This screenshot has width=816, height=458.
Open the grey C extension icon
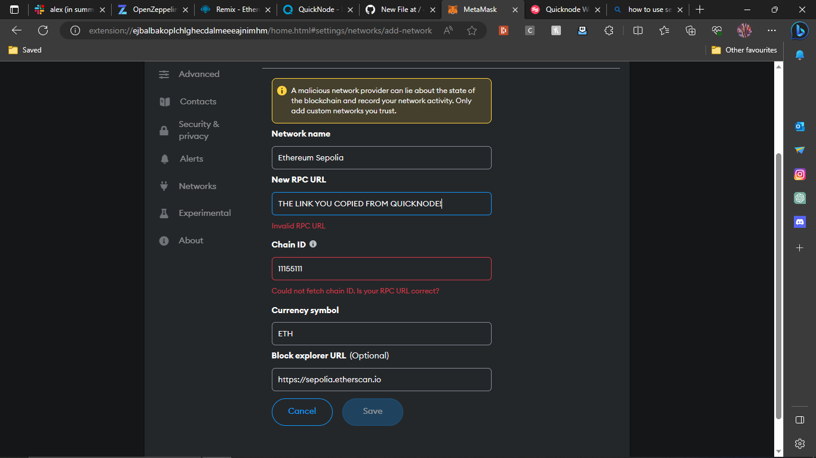pyautogui.click(x=530, y=30)
